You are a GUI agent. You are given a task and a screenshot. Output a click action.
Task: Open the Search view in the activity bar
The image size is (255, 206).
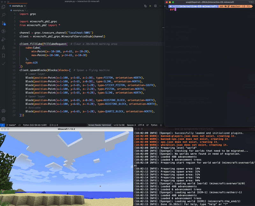tap(3, 15)
